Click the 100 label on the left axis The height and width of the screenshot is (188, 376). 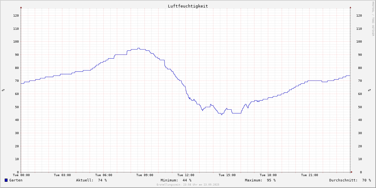[16, 42]
